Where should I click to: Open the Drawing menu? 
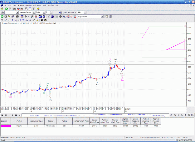coord(28,5)
